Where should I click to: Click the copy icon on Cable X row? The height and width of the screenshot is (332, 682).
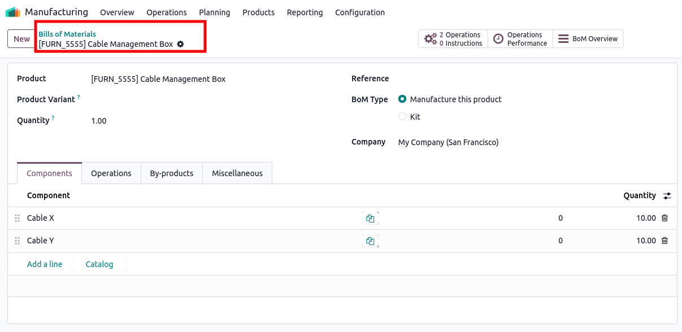370,219
